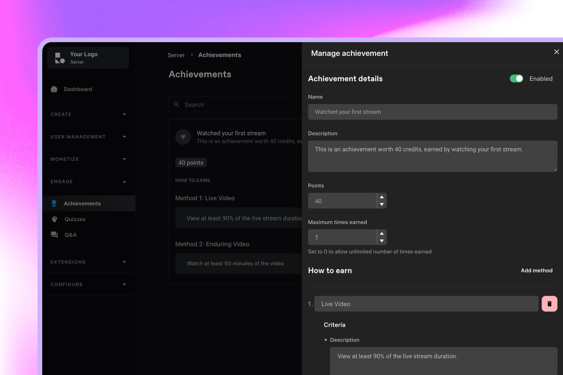The width and height of the screenshot is (563, 375).
Task: Click the Add method button
Action: coord(537,271)
